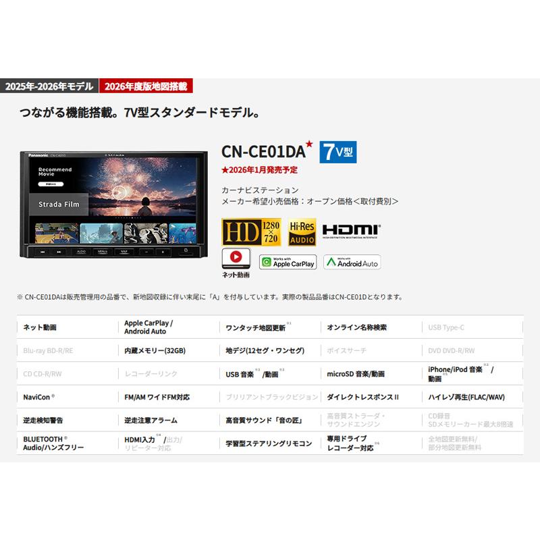Click the greyed ボイスサーチ cell
Screen dimensions: 540x540
pos(371,350)
